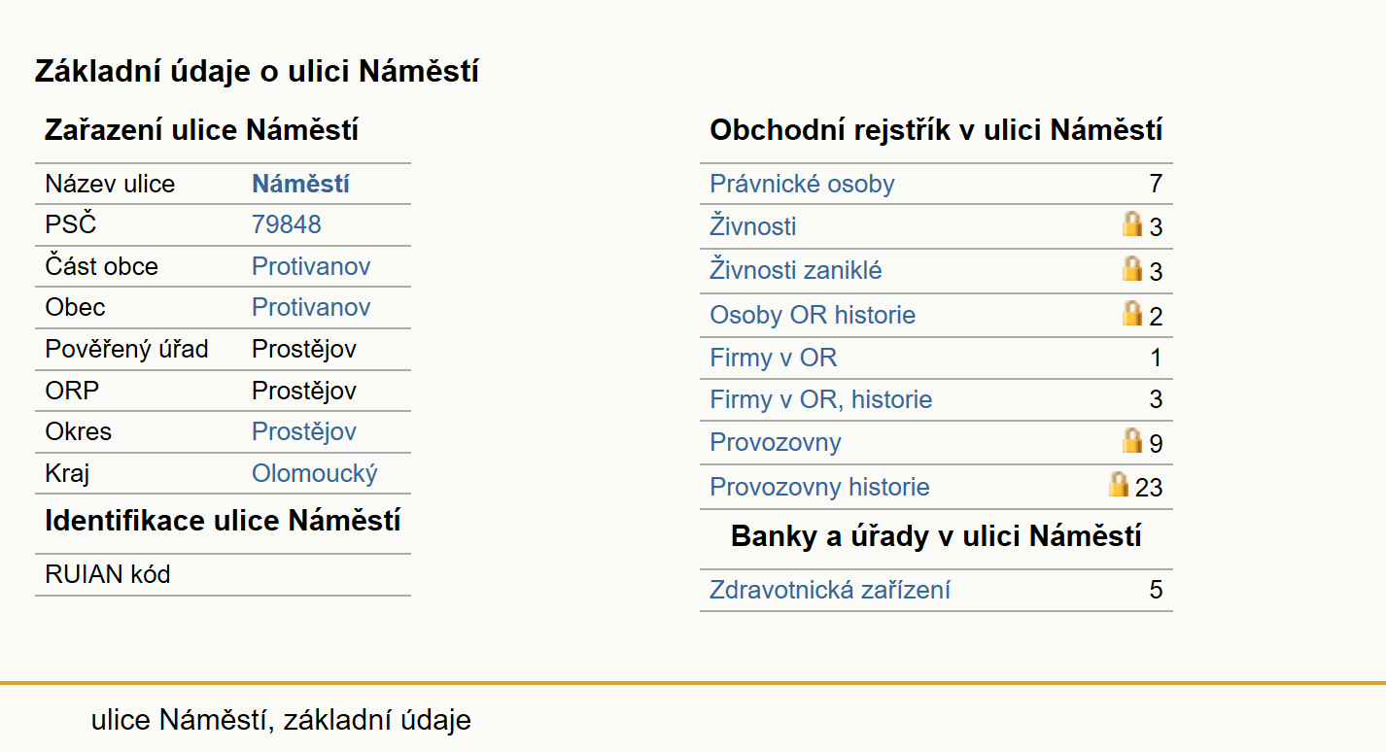This screenshot has height=752, width=1386.
Task: Click Protivanov in the Část obce row
Action: [311, 266]
